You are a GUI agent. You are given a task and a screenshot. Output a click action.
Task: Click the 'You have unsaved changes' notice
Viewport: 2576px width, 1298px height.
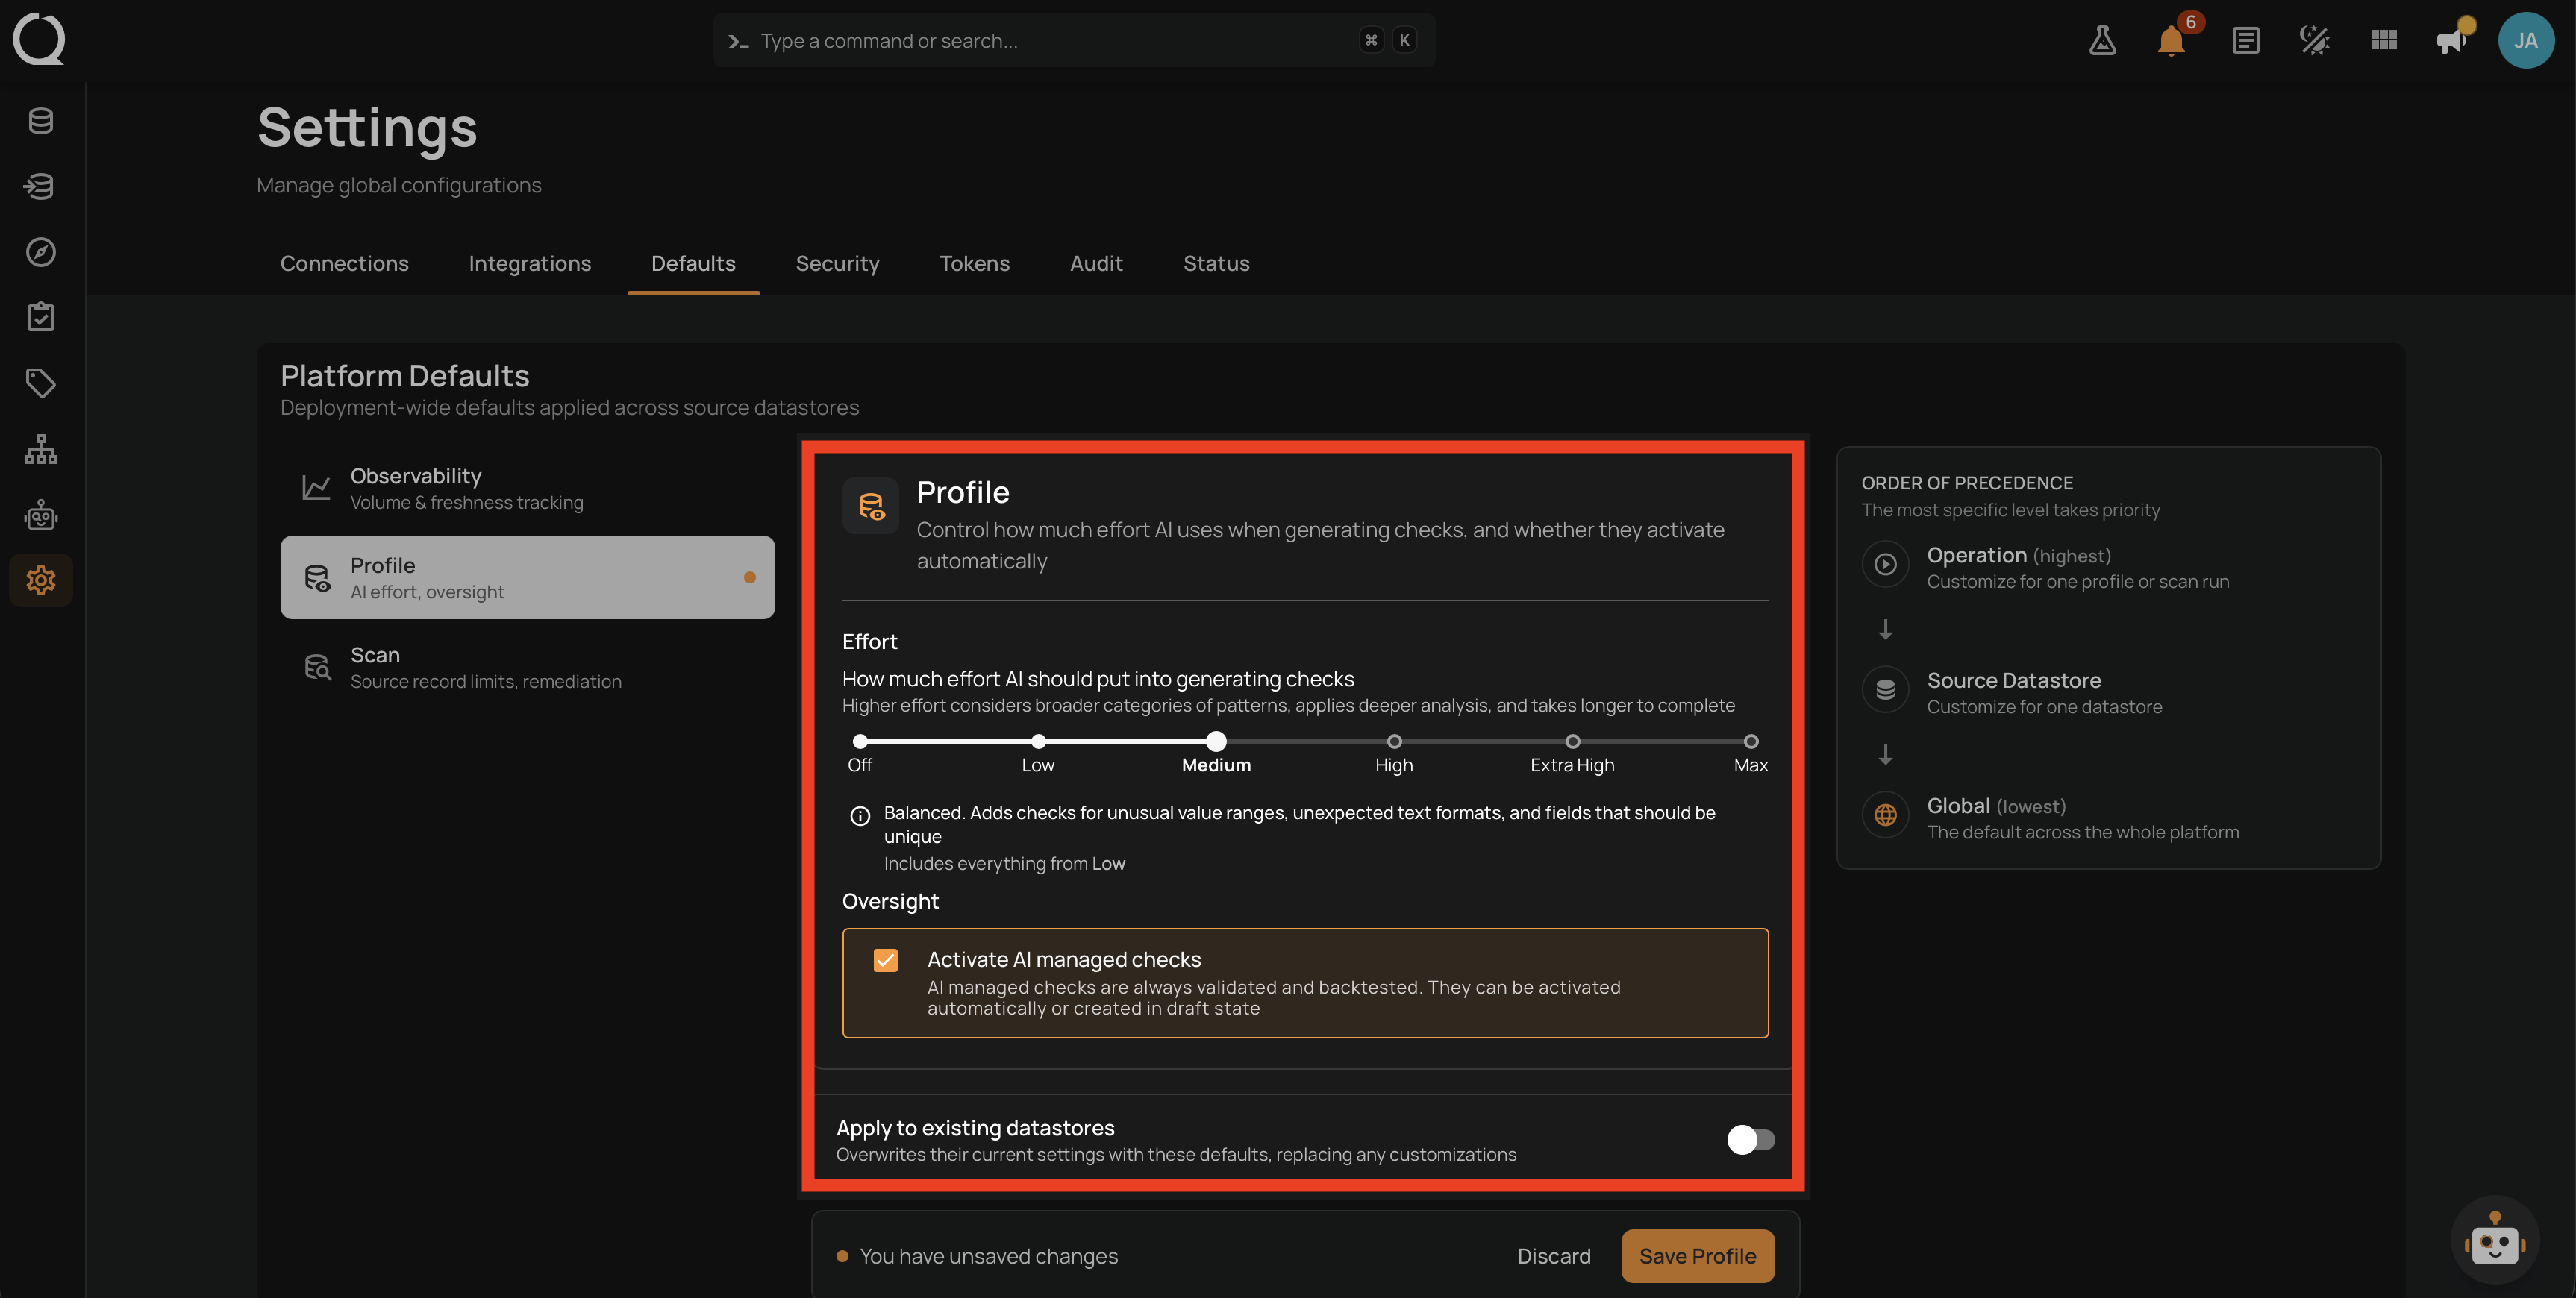(x=988, y=1256)
